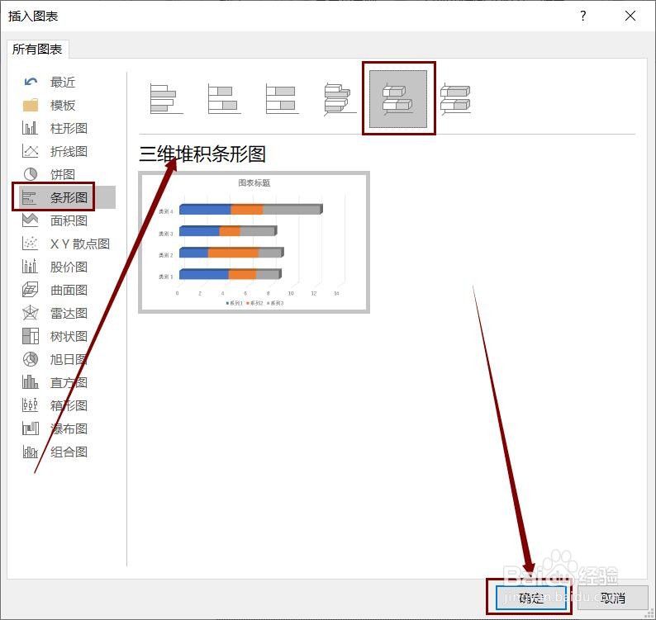
Task: Click the 饼图 pie chart icon
Action: click(31, 174)
